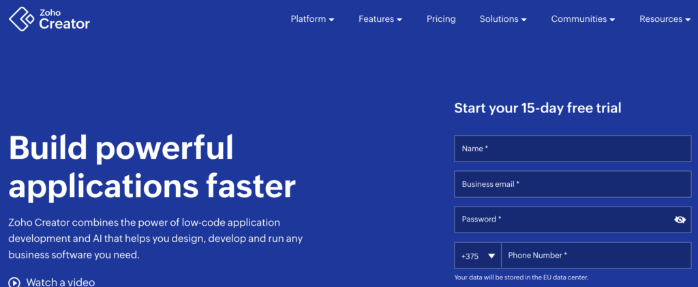The width and height of the screenshot is (698, 287).
Task: Click 'Start your 15-day free trial' heading
Action: click(x=537, y=108)
